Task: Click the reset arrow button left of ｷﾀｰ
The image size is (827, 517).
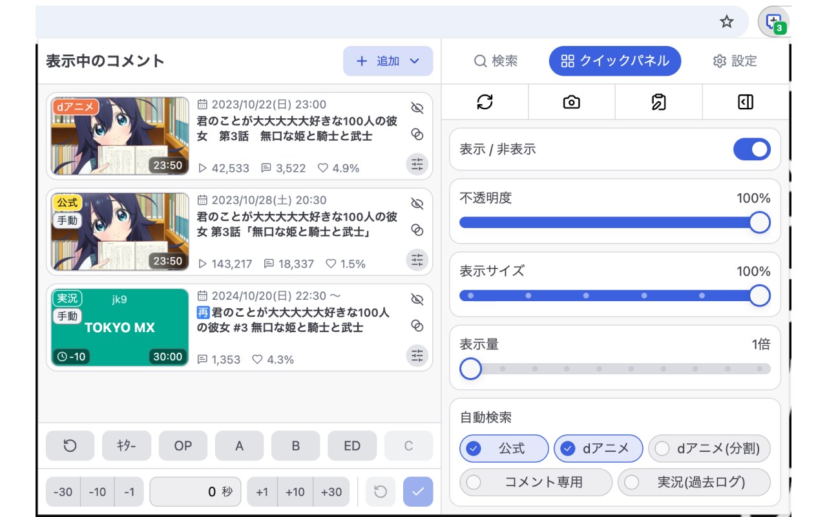Action: coord(70,446)
